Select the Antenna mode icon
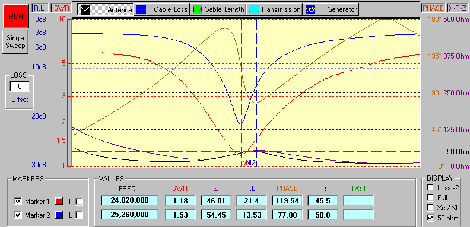The image size is (470, 227). pyautogui.click(x=85, y=9)
